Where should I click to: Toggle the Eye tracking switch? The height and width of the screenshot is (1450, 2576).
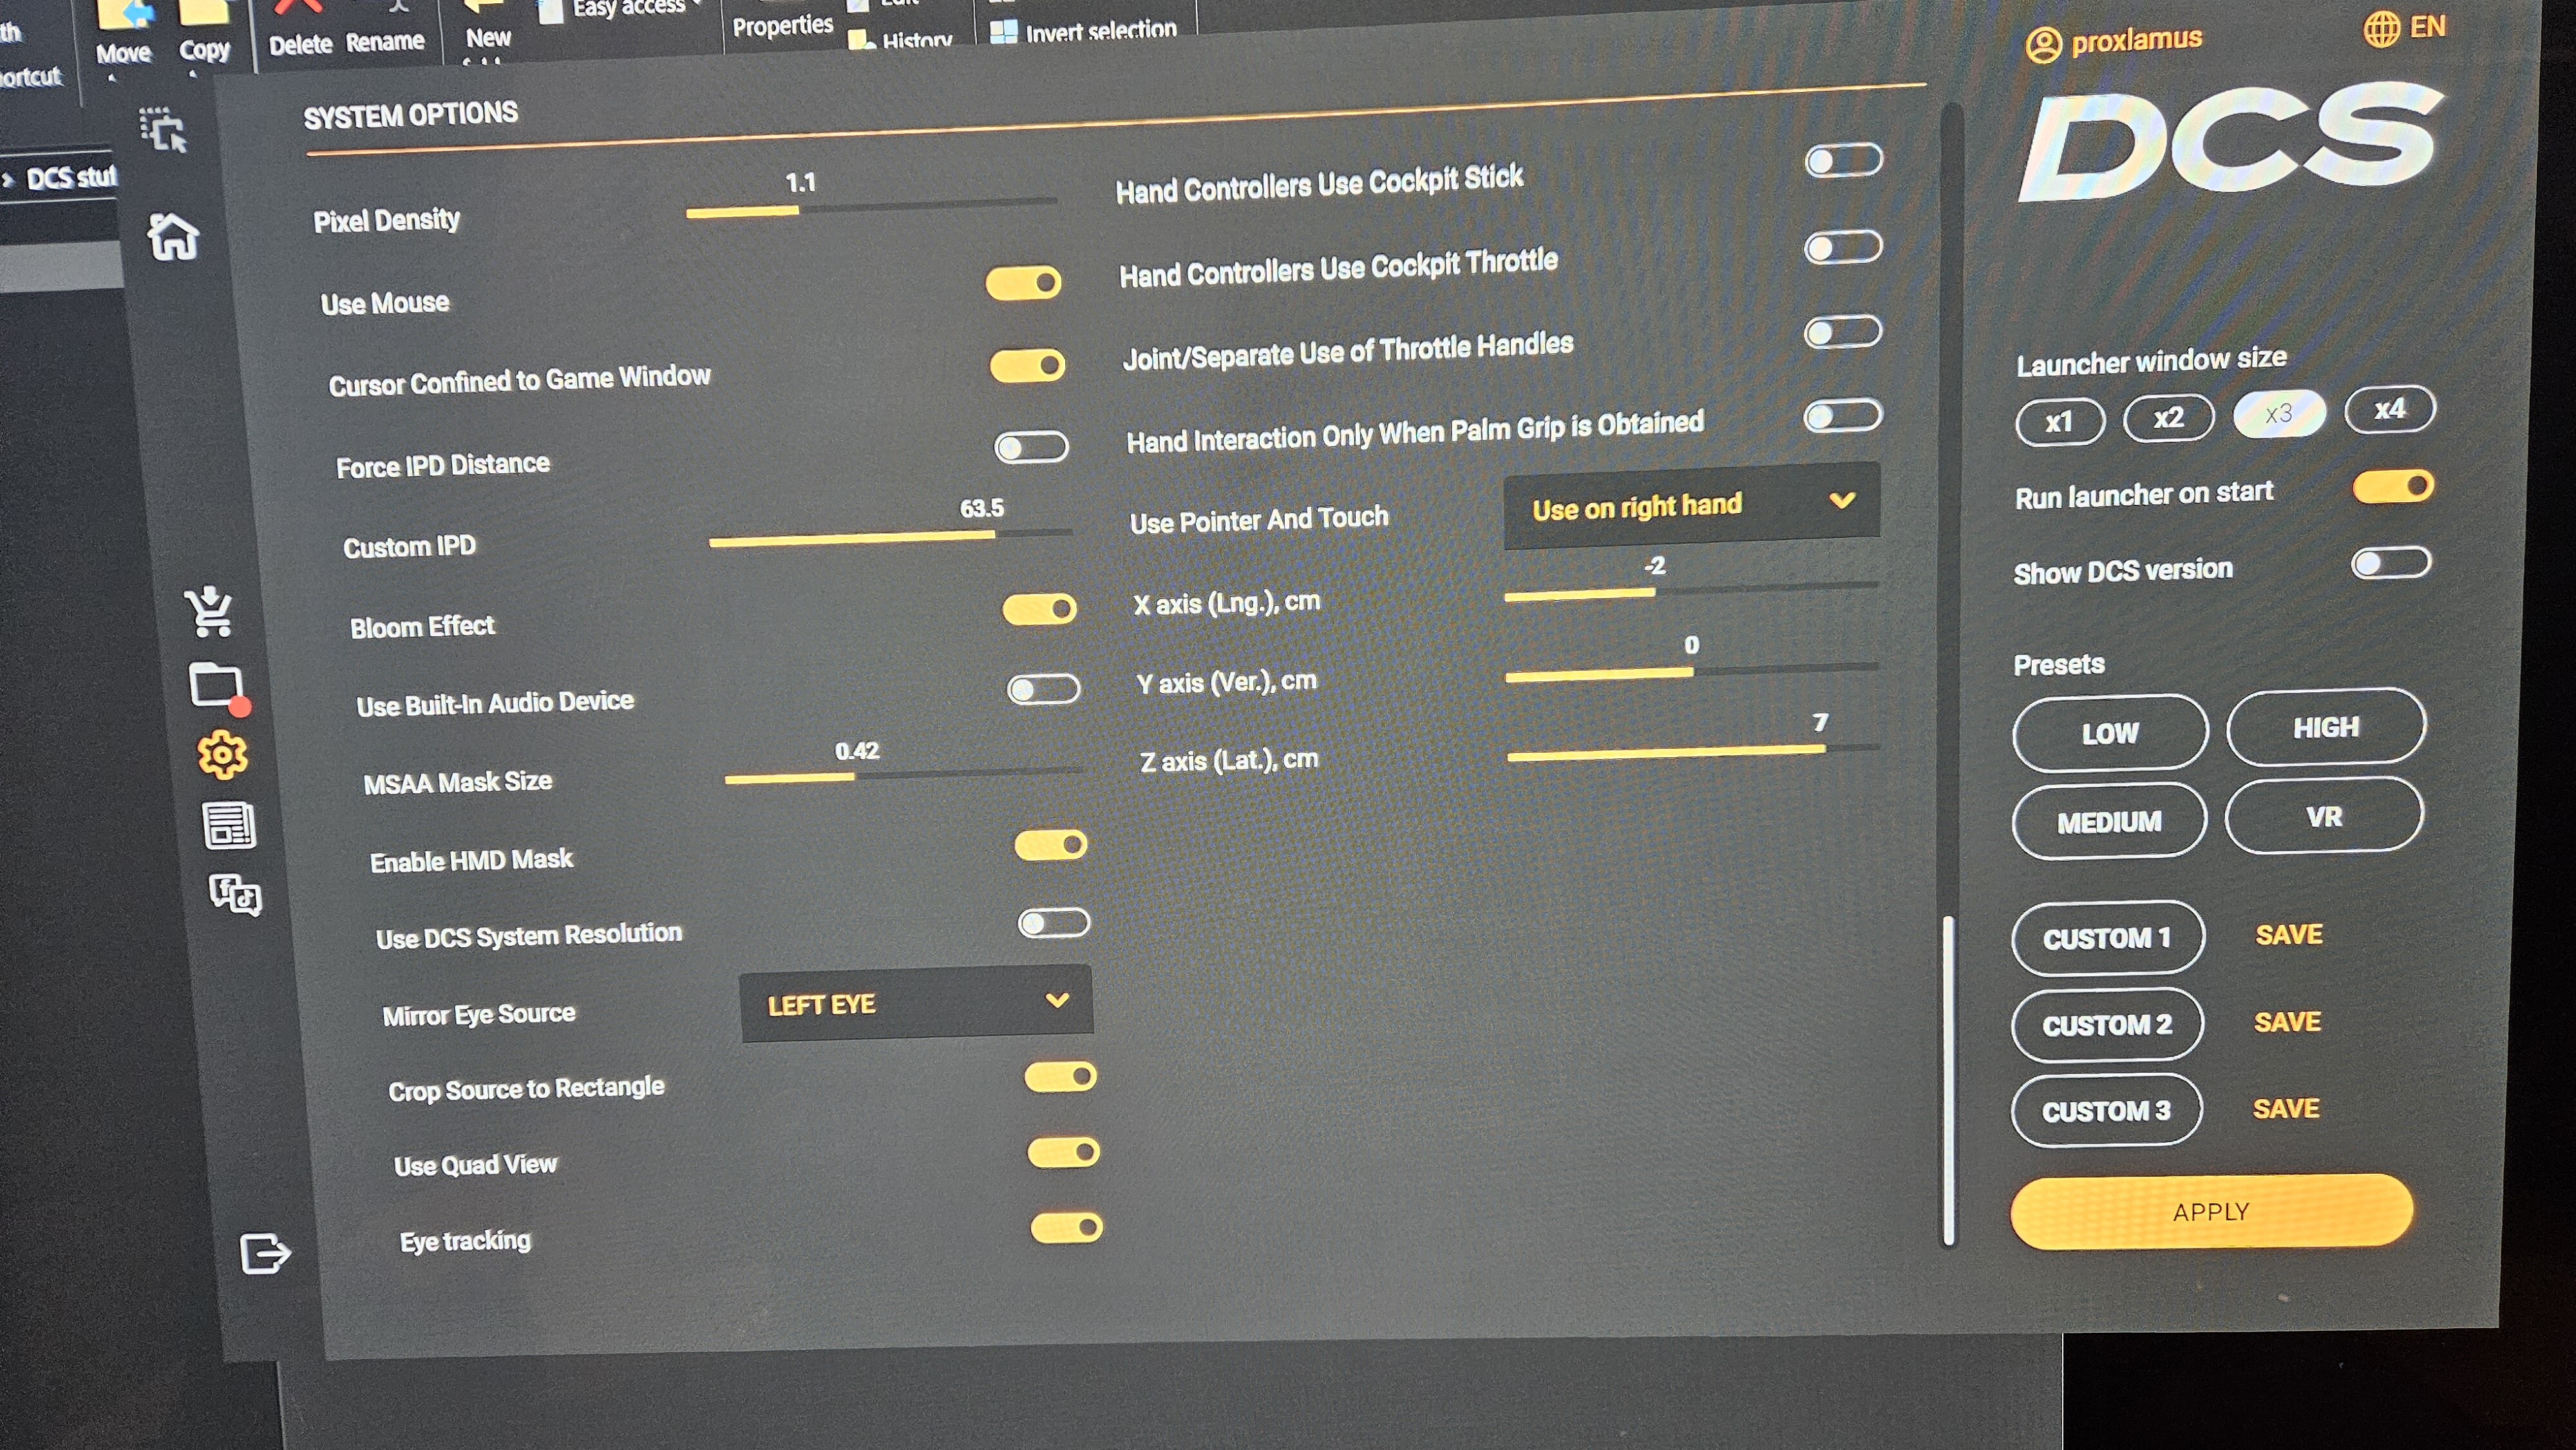pyautogui.click(x=1067, y=1227)
